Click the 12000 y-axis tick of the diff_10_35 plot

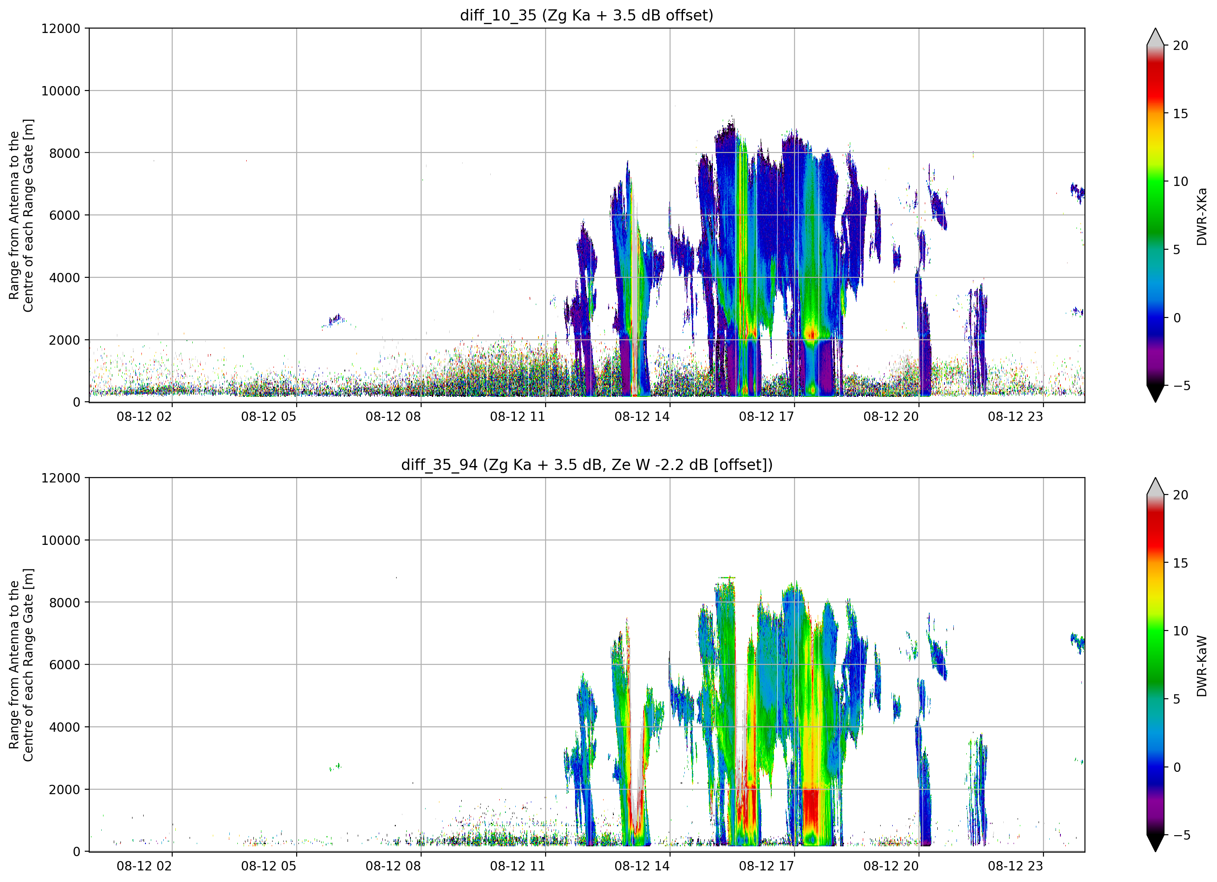(61, 29)
